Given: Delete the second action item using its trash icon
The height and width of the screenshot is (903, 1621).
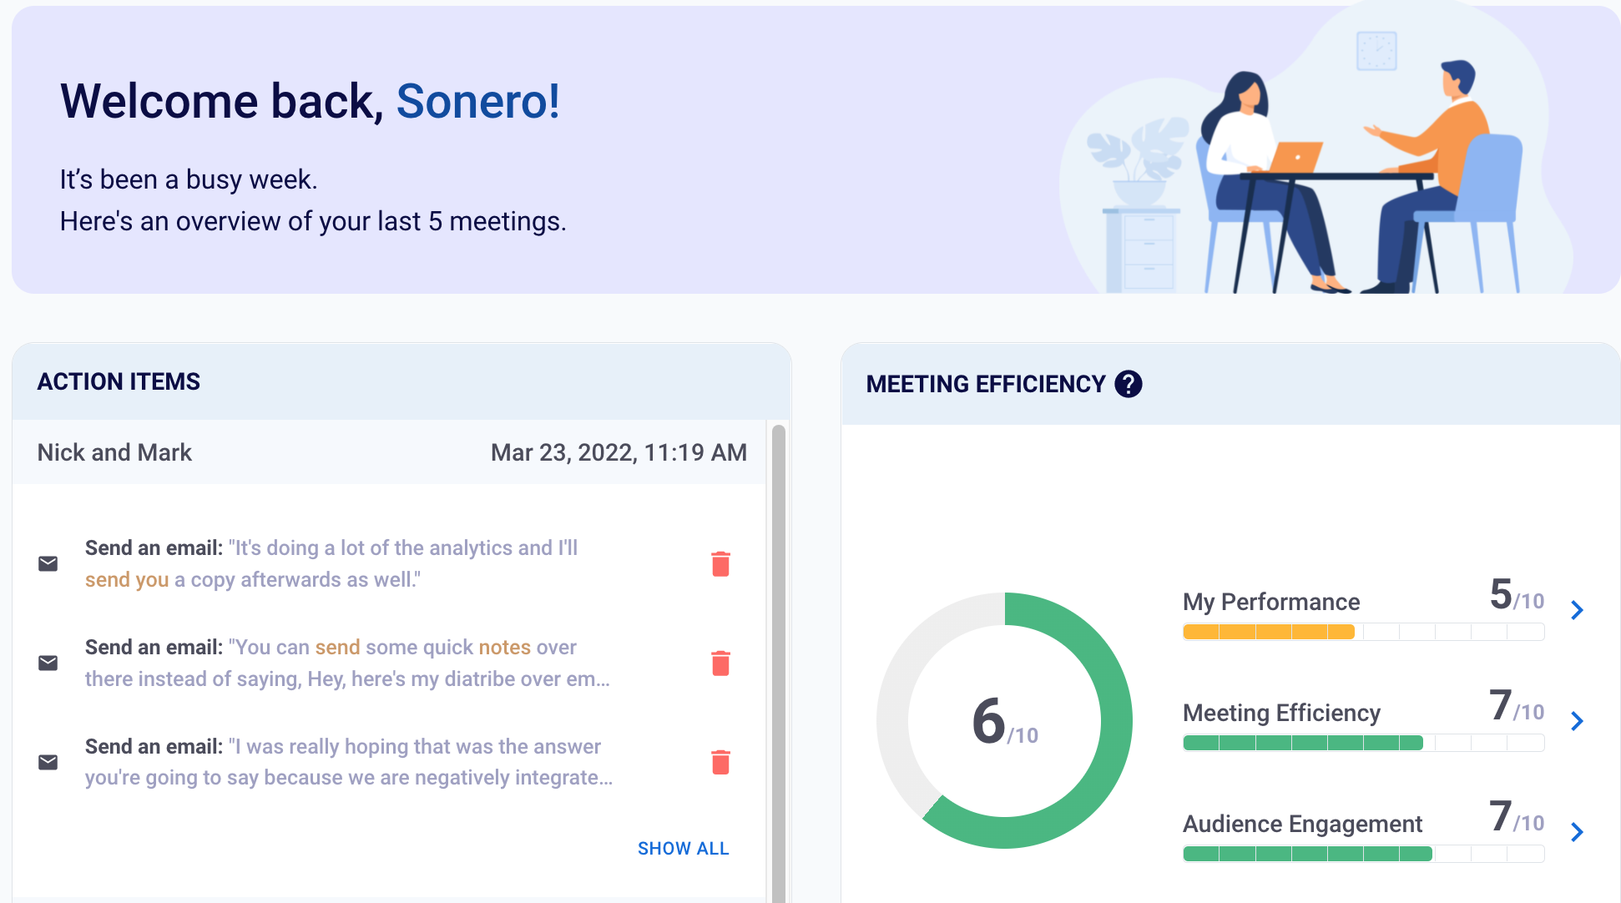Looking at the screenshot, I should 720,663.
